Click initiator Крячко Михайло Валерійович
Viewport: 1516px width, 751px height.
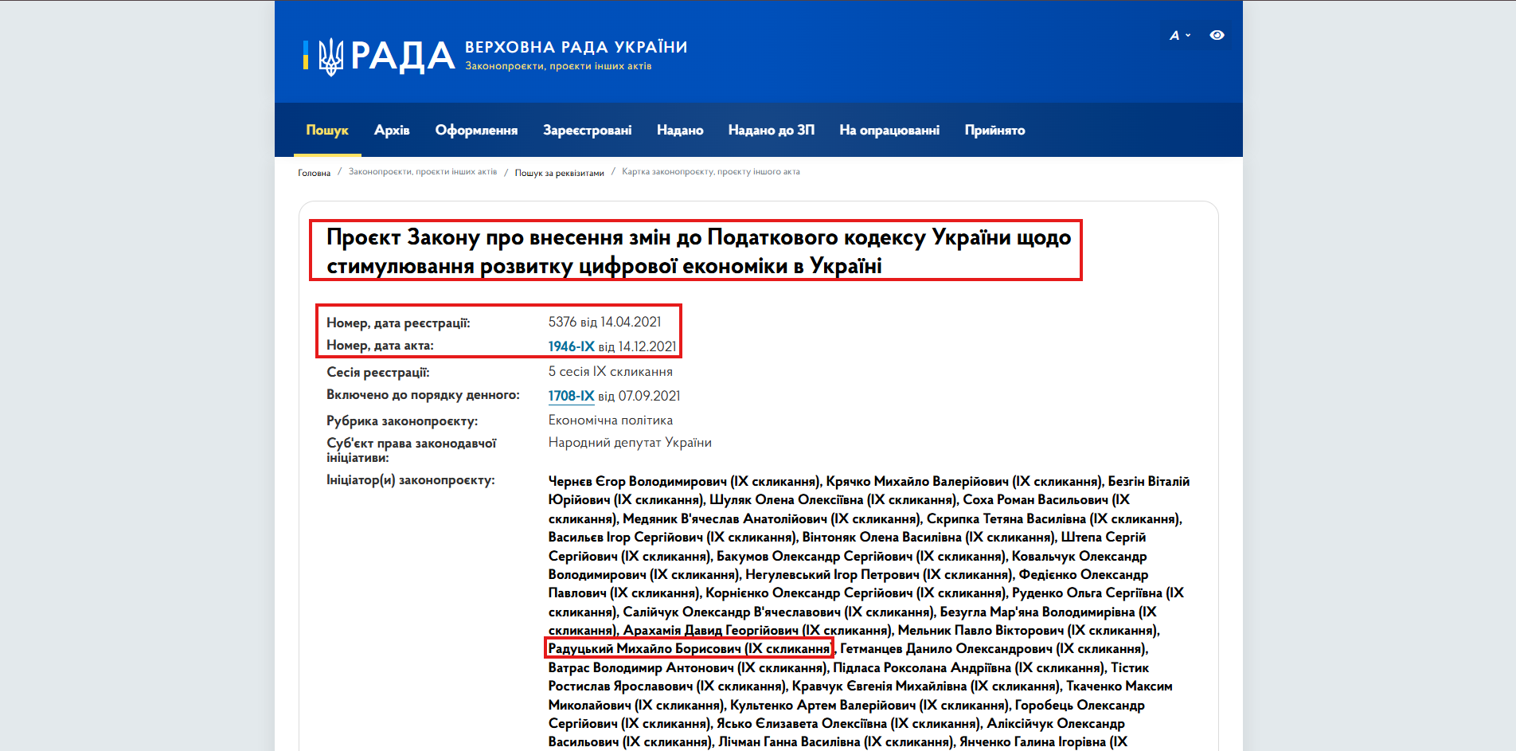[963, 481]
